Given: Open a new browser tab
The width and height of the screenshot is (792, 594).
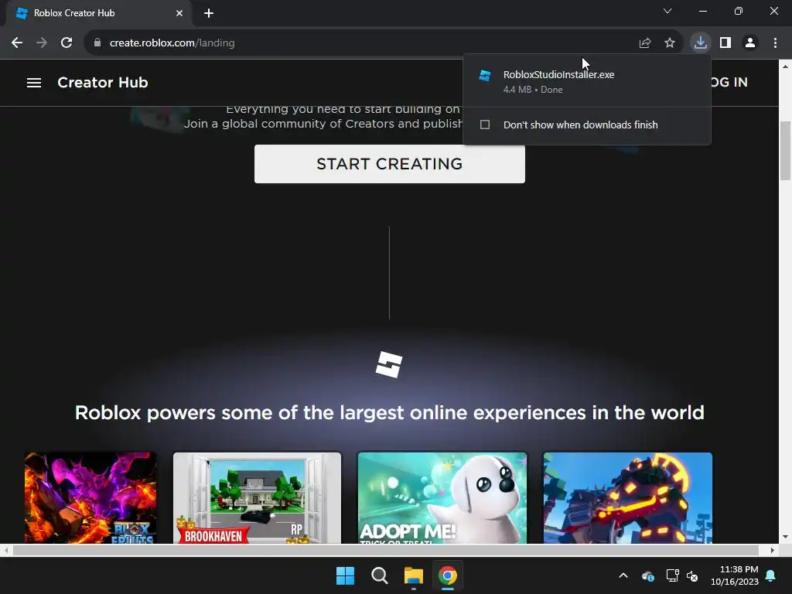Looking at the screenshot, I should pyautogui.click(x=209, y=13).
